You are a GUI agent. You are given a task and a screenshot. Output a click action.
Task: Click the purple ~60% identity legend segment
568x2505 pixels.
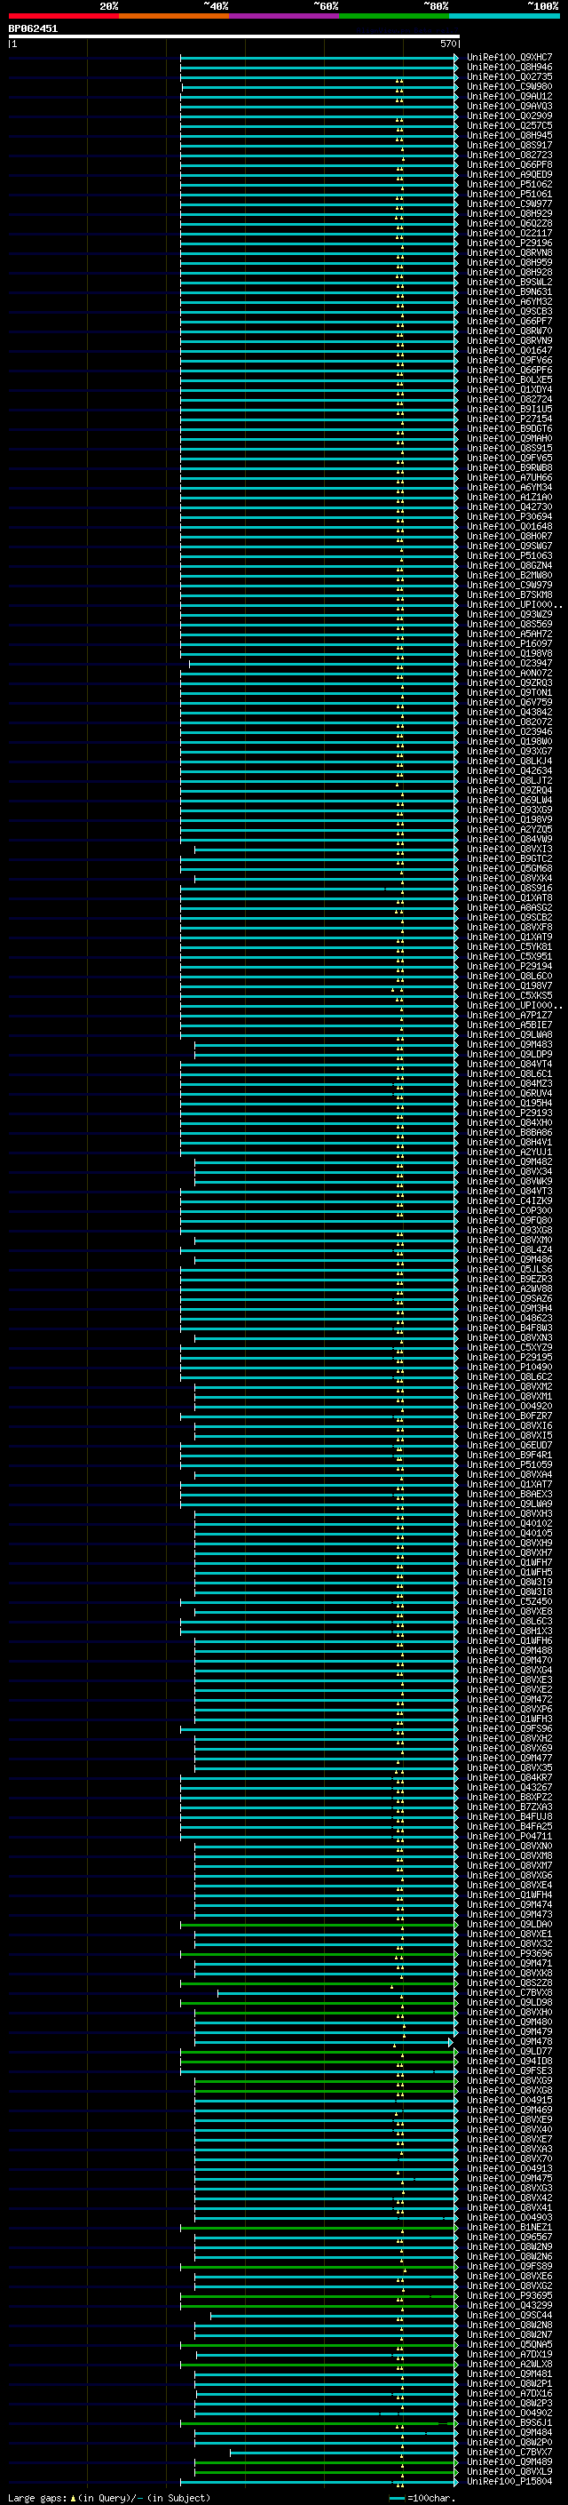pos(283,16)
